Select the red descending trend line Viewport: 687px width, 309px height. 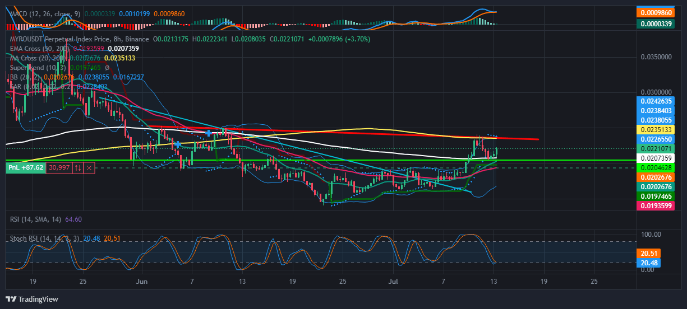pos(342,133)
